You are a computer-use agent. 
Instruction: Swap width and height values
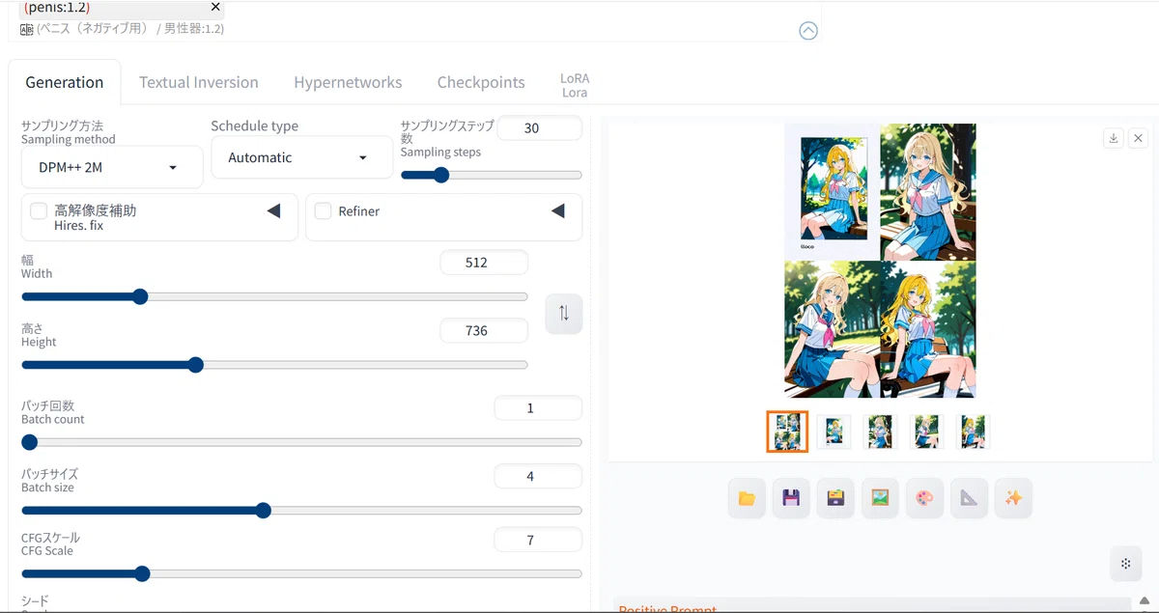click(x=564, y=314)
